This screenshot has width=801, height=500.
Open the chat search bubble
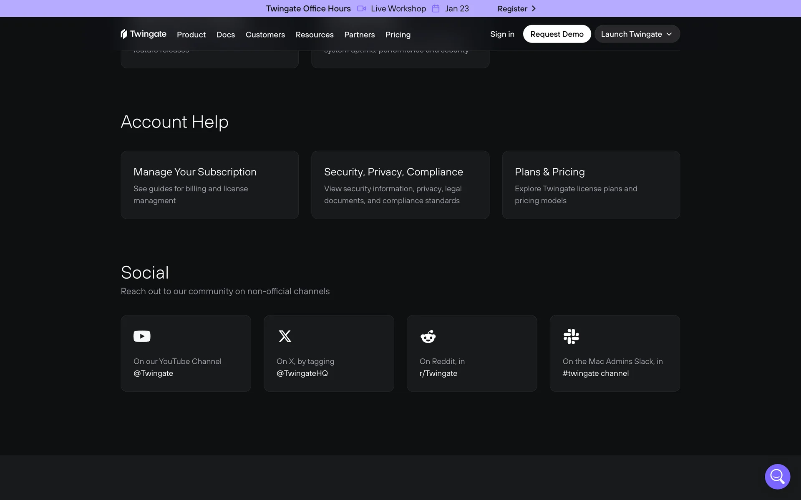(777, 476)
